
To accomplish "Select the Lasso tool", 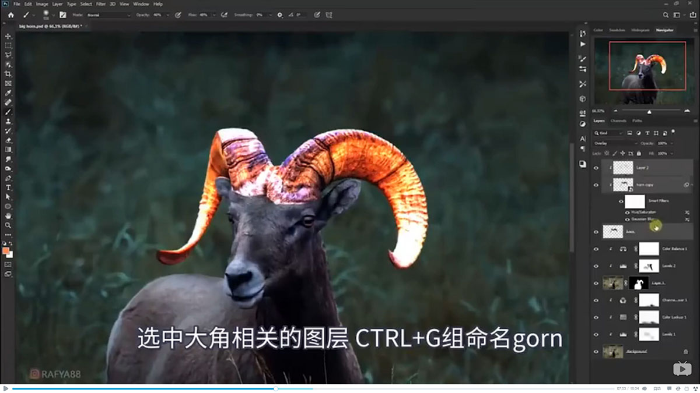I will [8, 54].
